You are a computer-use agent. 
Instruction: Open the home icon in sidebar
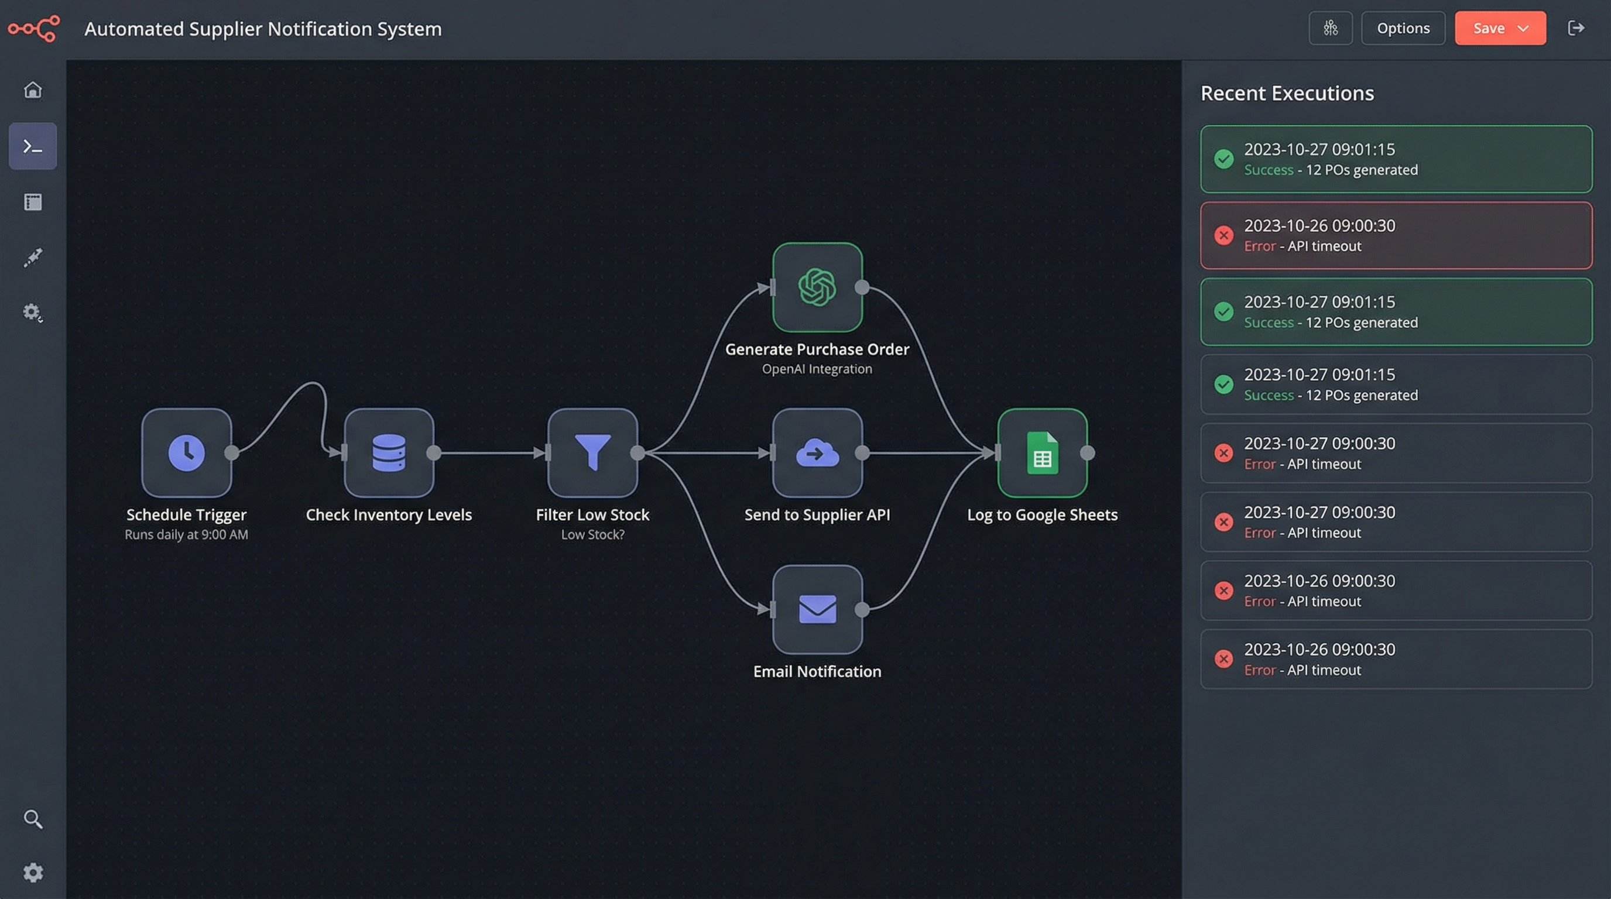[x=33, y=90]
